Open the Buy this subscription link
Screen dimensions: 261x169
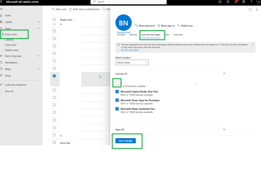click(130, 50)
